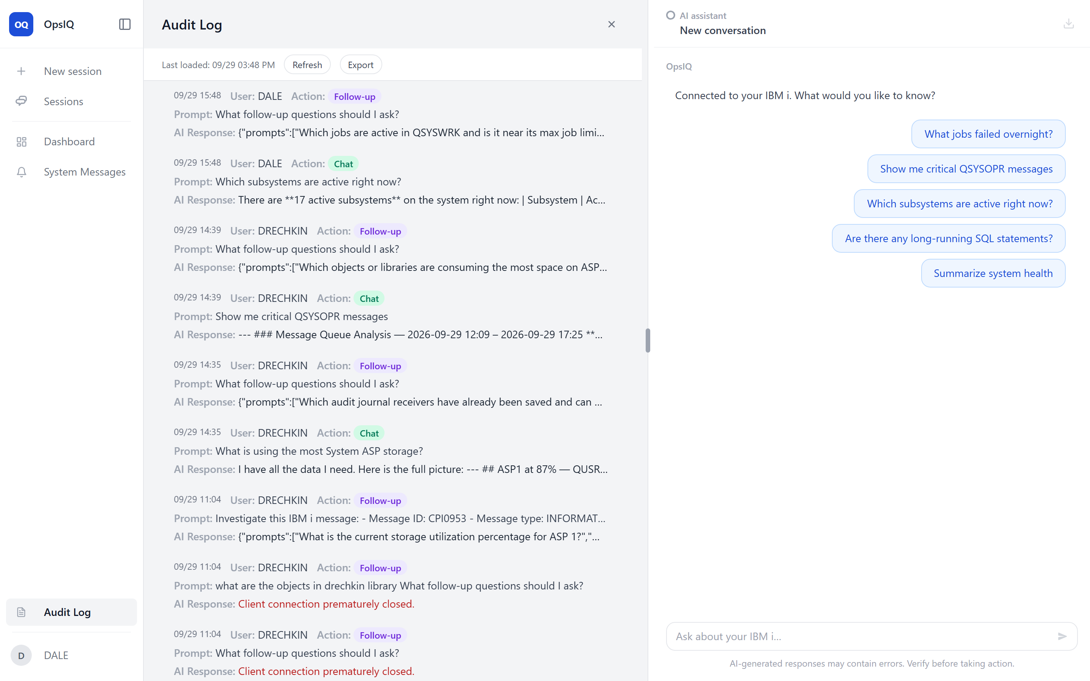Screen dimensions: 1090x681
Task: Click the AI assistant status circle
Action: 670,15
